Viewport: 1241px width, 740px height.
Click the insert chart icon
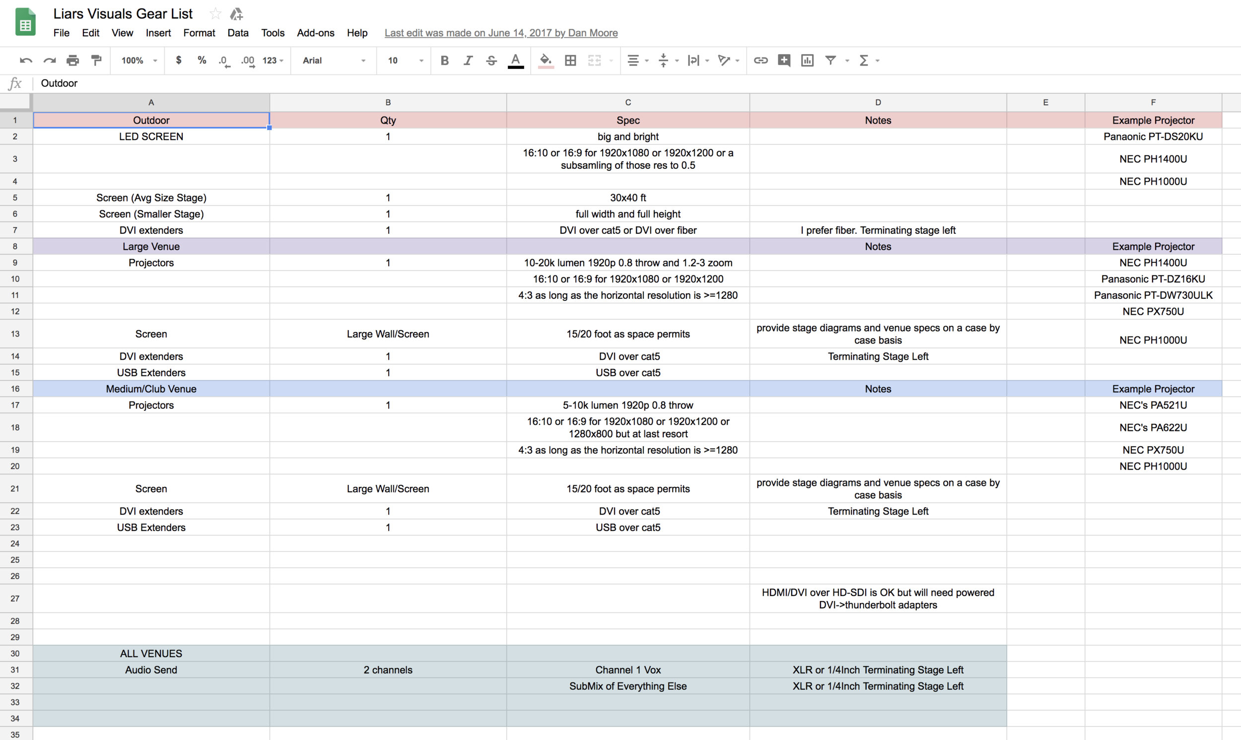807,61
